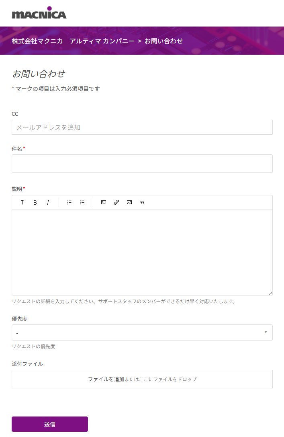Click inside the 説明 description text area

click(x=142, y=252)
